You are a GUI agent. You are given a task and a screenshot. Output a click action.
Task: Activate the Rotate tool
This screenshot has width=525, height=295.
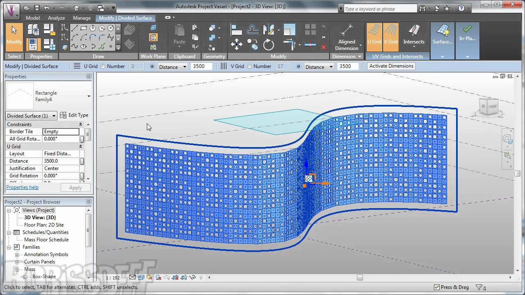click(269, 44)
